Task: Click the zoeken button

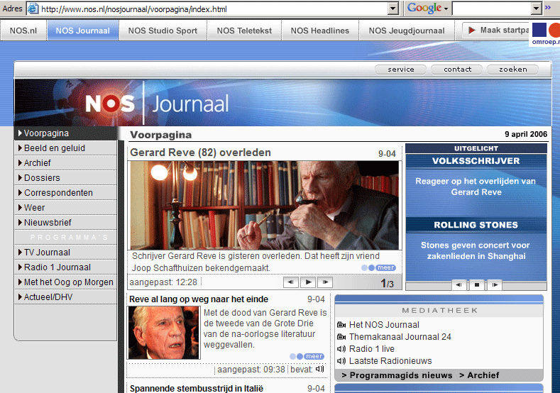Action: [x=512, y=70]
